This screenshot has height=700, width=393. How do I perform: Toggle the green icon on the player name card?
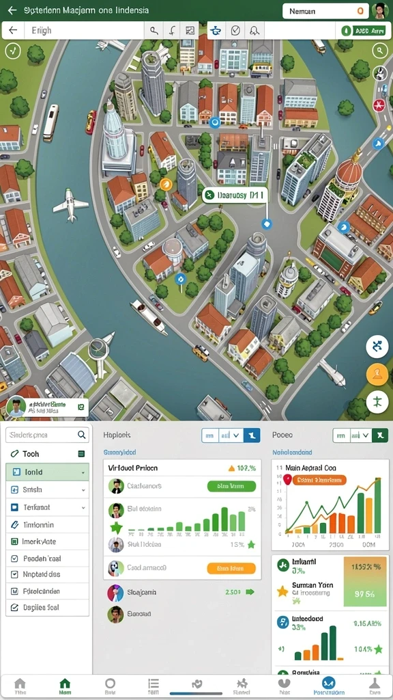[x=81, y=407]
